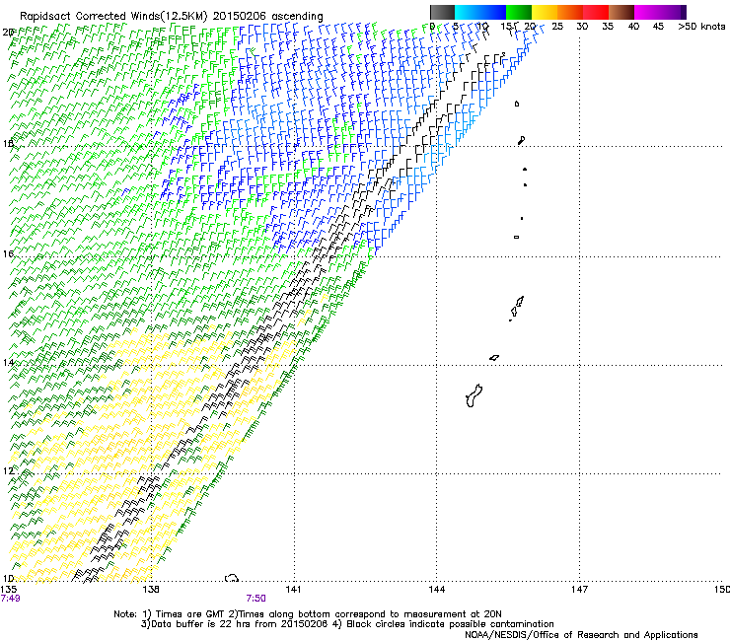Click the '40' legend scale label

point(633,26)
